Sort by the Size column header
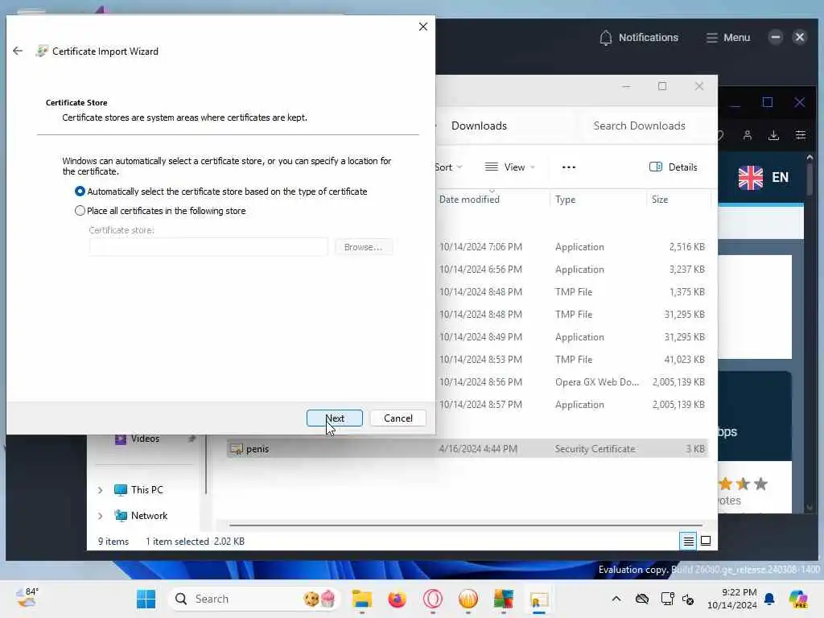Viewport: 824px width, 618px height. click(x=660, y=200)
